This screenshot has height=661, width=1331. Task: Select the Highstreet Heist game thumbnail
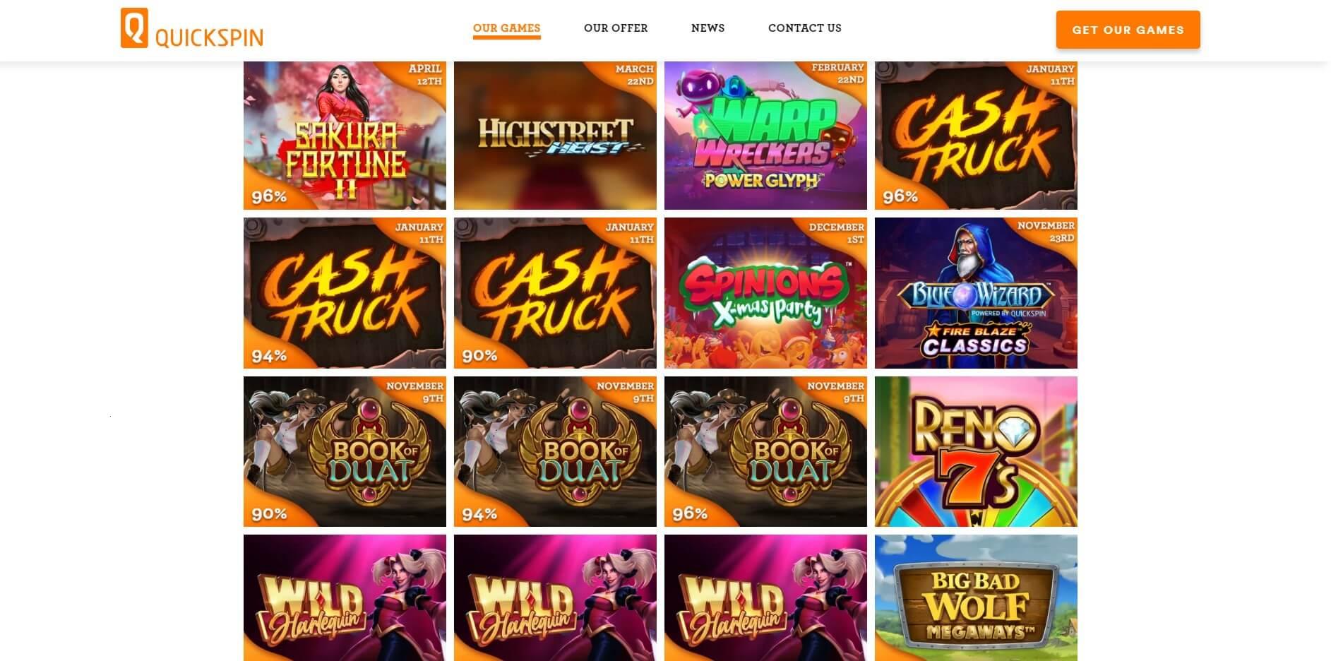coord(555,136)
